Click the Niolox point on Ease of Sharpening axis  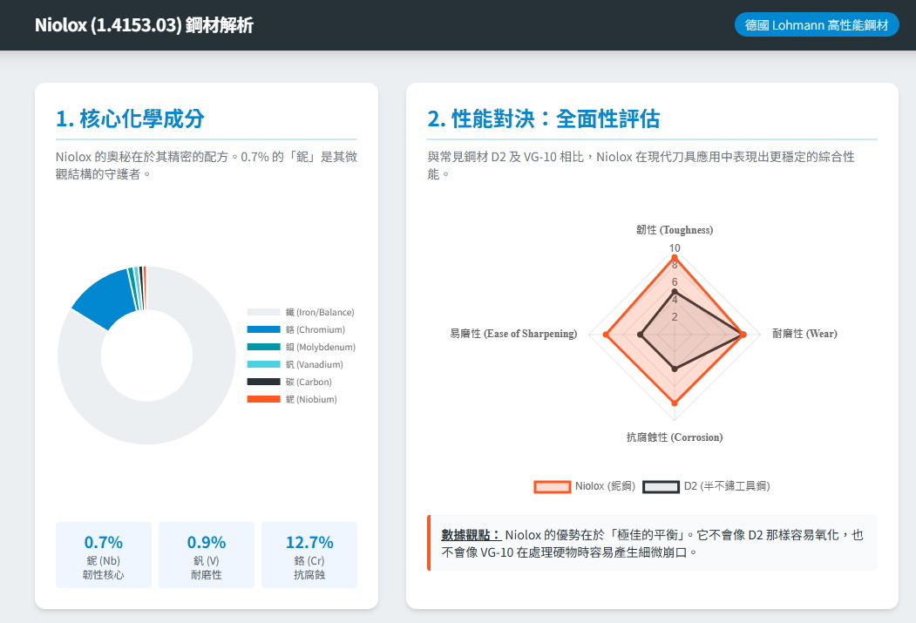coord(606,334)
